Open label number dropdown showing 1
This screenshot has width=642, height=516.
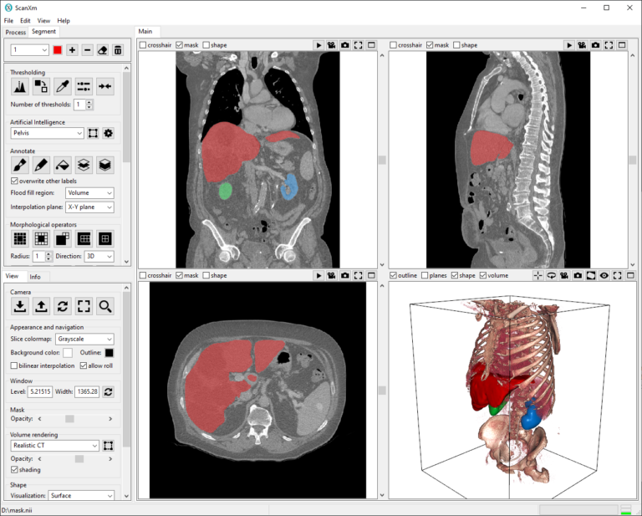[29, 50]
